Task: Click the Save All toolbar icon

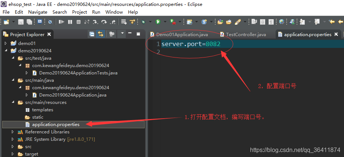Action: click(29, 22)
